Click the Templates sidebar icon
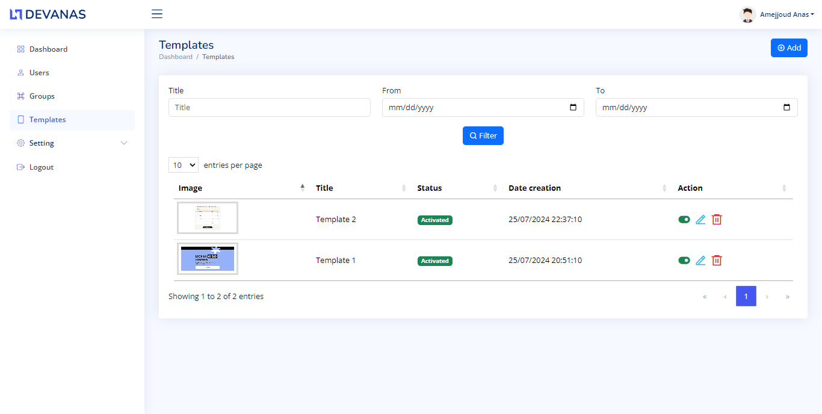The width and height of the screenshot is (822, 414). pyautogui.click(x=20, y=119)
